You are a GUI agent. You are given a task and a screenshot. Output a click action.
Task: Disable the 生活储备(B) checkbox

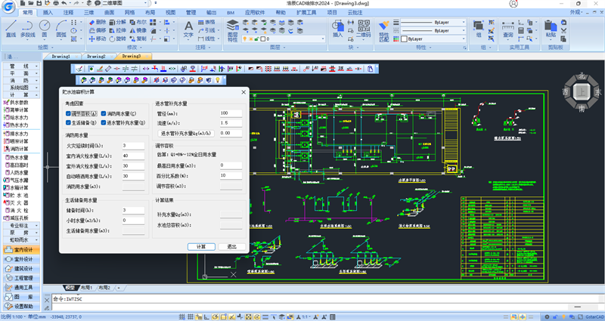point(68,122)
